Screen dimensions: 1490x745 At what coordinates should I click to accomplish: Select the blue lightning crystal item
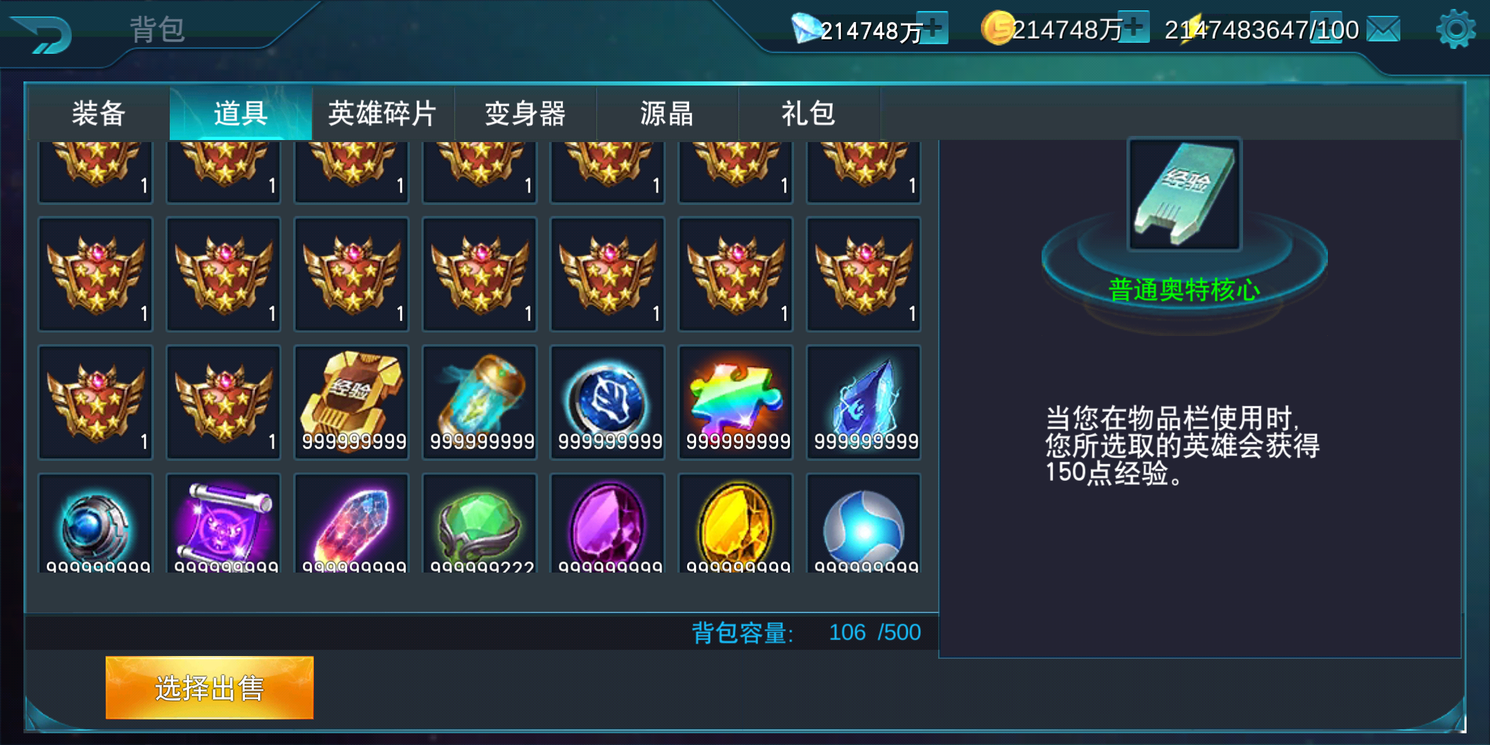coord(864,402)
